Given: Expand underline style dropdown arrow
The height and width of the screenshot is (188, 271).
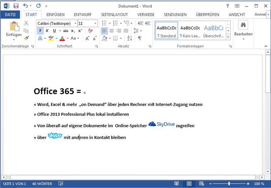Looking at the screenshot, I should [x=60, y=31].
